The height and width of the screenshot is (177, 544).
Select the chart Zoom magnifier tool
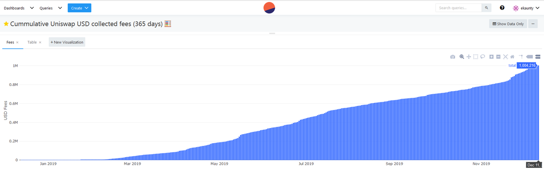click(461, 57)
